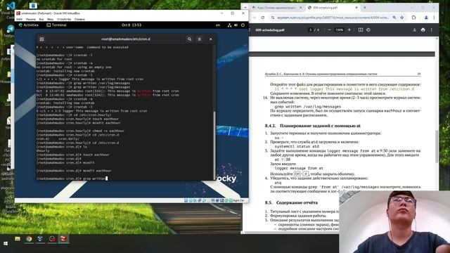Open the Chrome tab search dropdown arrow
This screenshot has width=450, height=253.
(x=245, y=8)
